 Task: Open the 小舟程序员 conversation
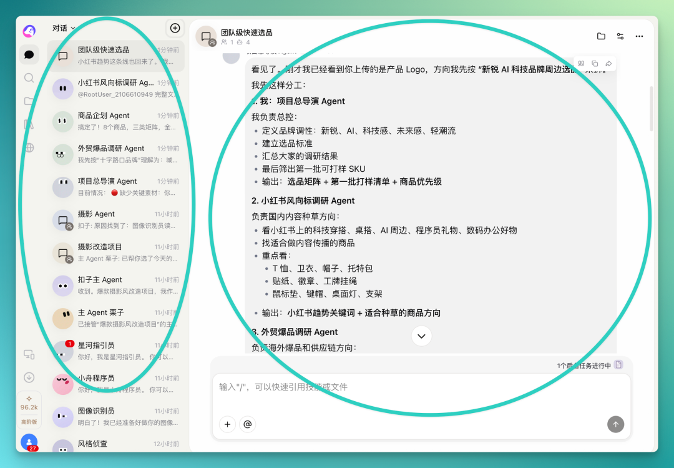tap(116, 384)
